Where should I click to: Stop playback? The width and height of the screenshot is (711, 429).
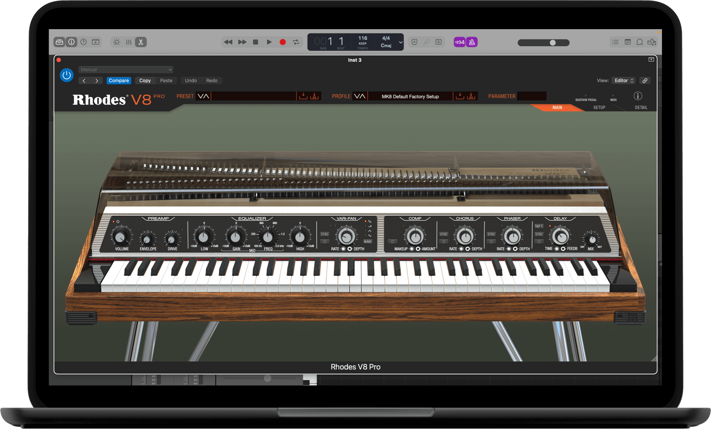[x=255, y=42]
